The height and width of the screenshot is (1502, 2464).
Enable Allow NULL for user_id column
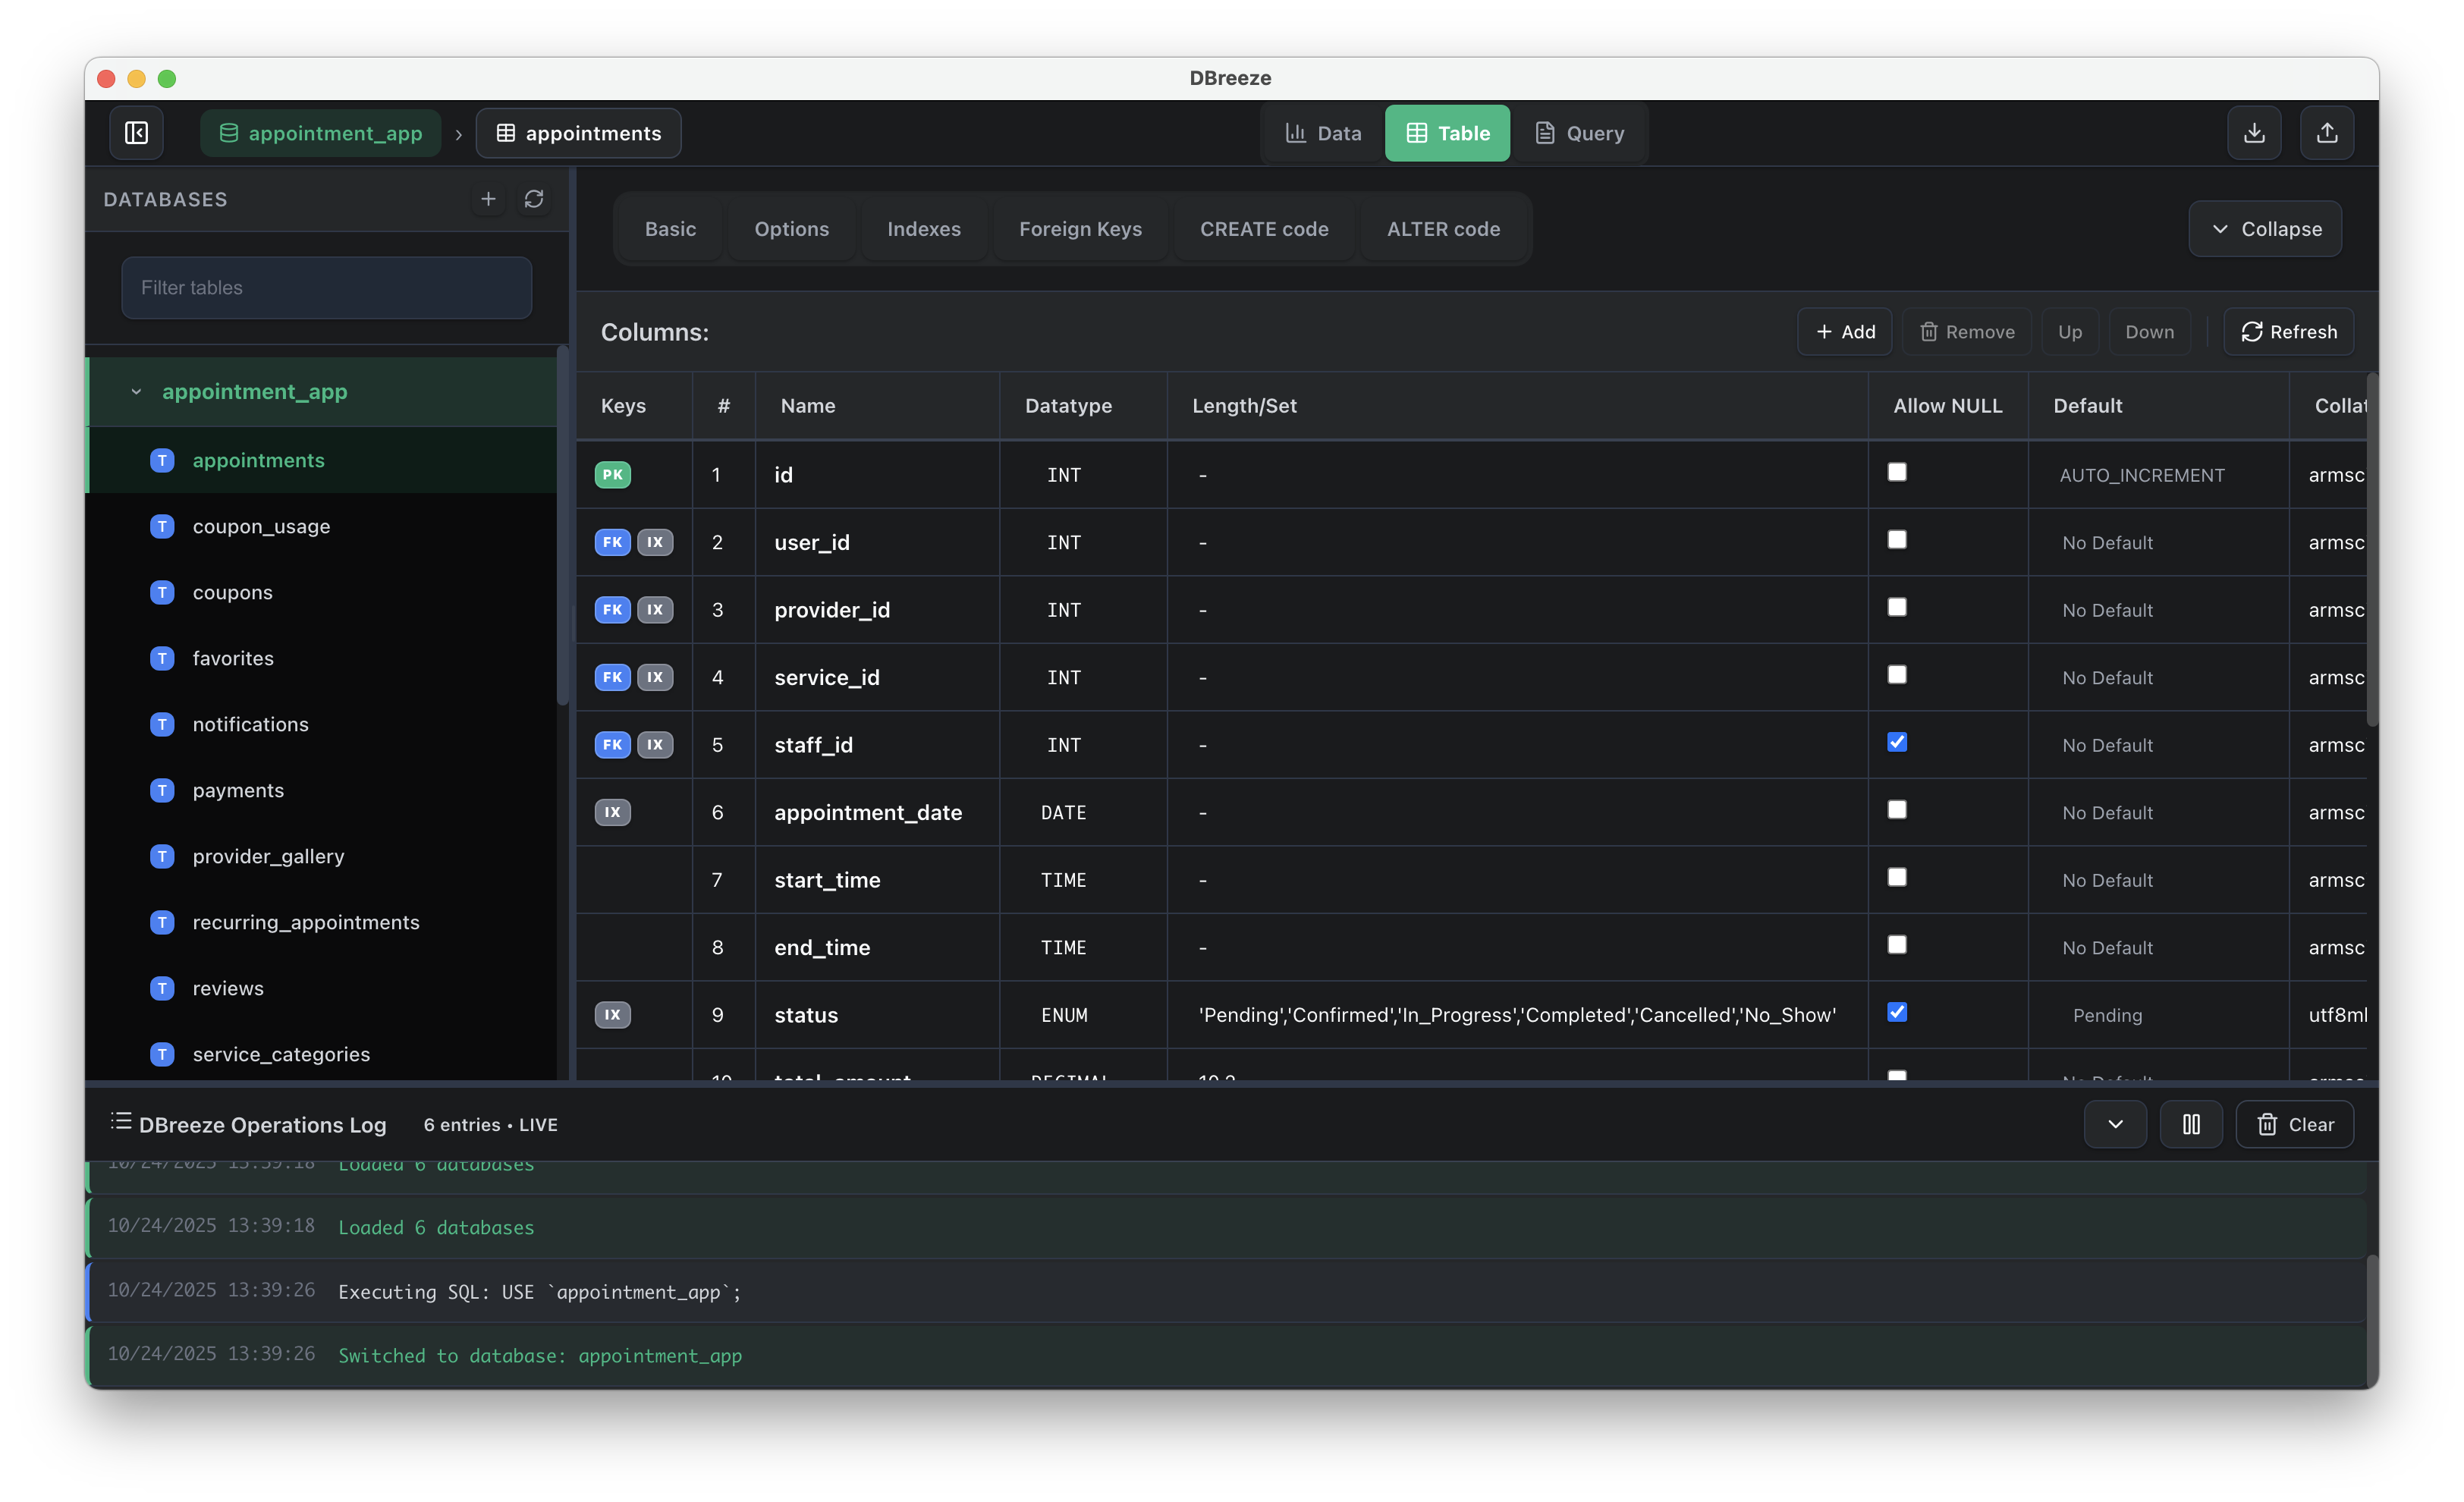click(x=1897, y=540)
